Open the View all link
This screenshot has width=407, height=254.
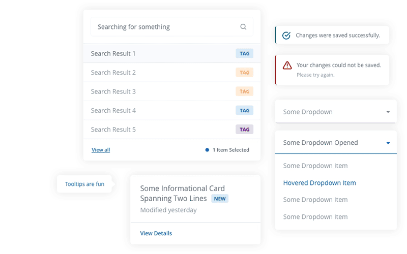(x=101, y=150)
